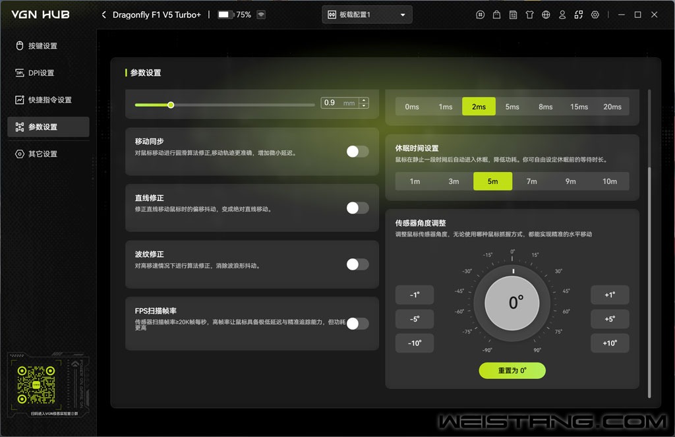Open the 按键设置 menu text
Viewport: 675px width, 437px height.
pyautogui.click(x=43, y=45)
